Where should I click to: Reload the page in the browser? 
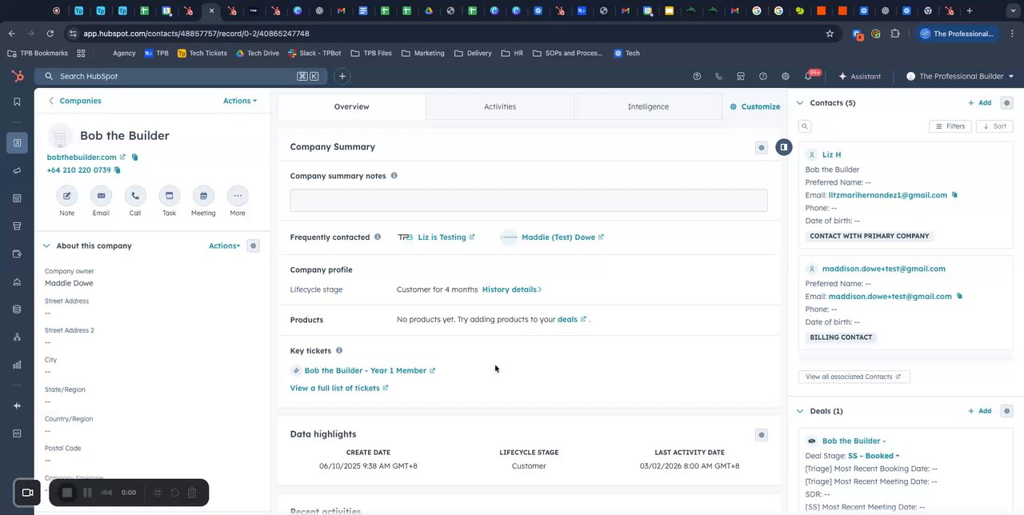pyautogui.click(x=50, y=34)
